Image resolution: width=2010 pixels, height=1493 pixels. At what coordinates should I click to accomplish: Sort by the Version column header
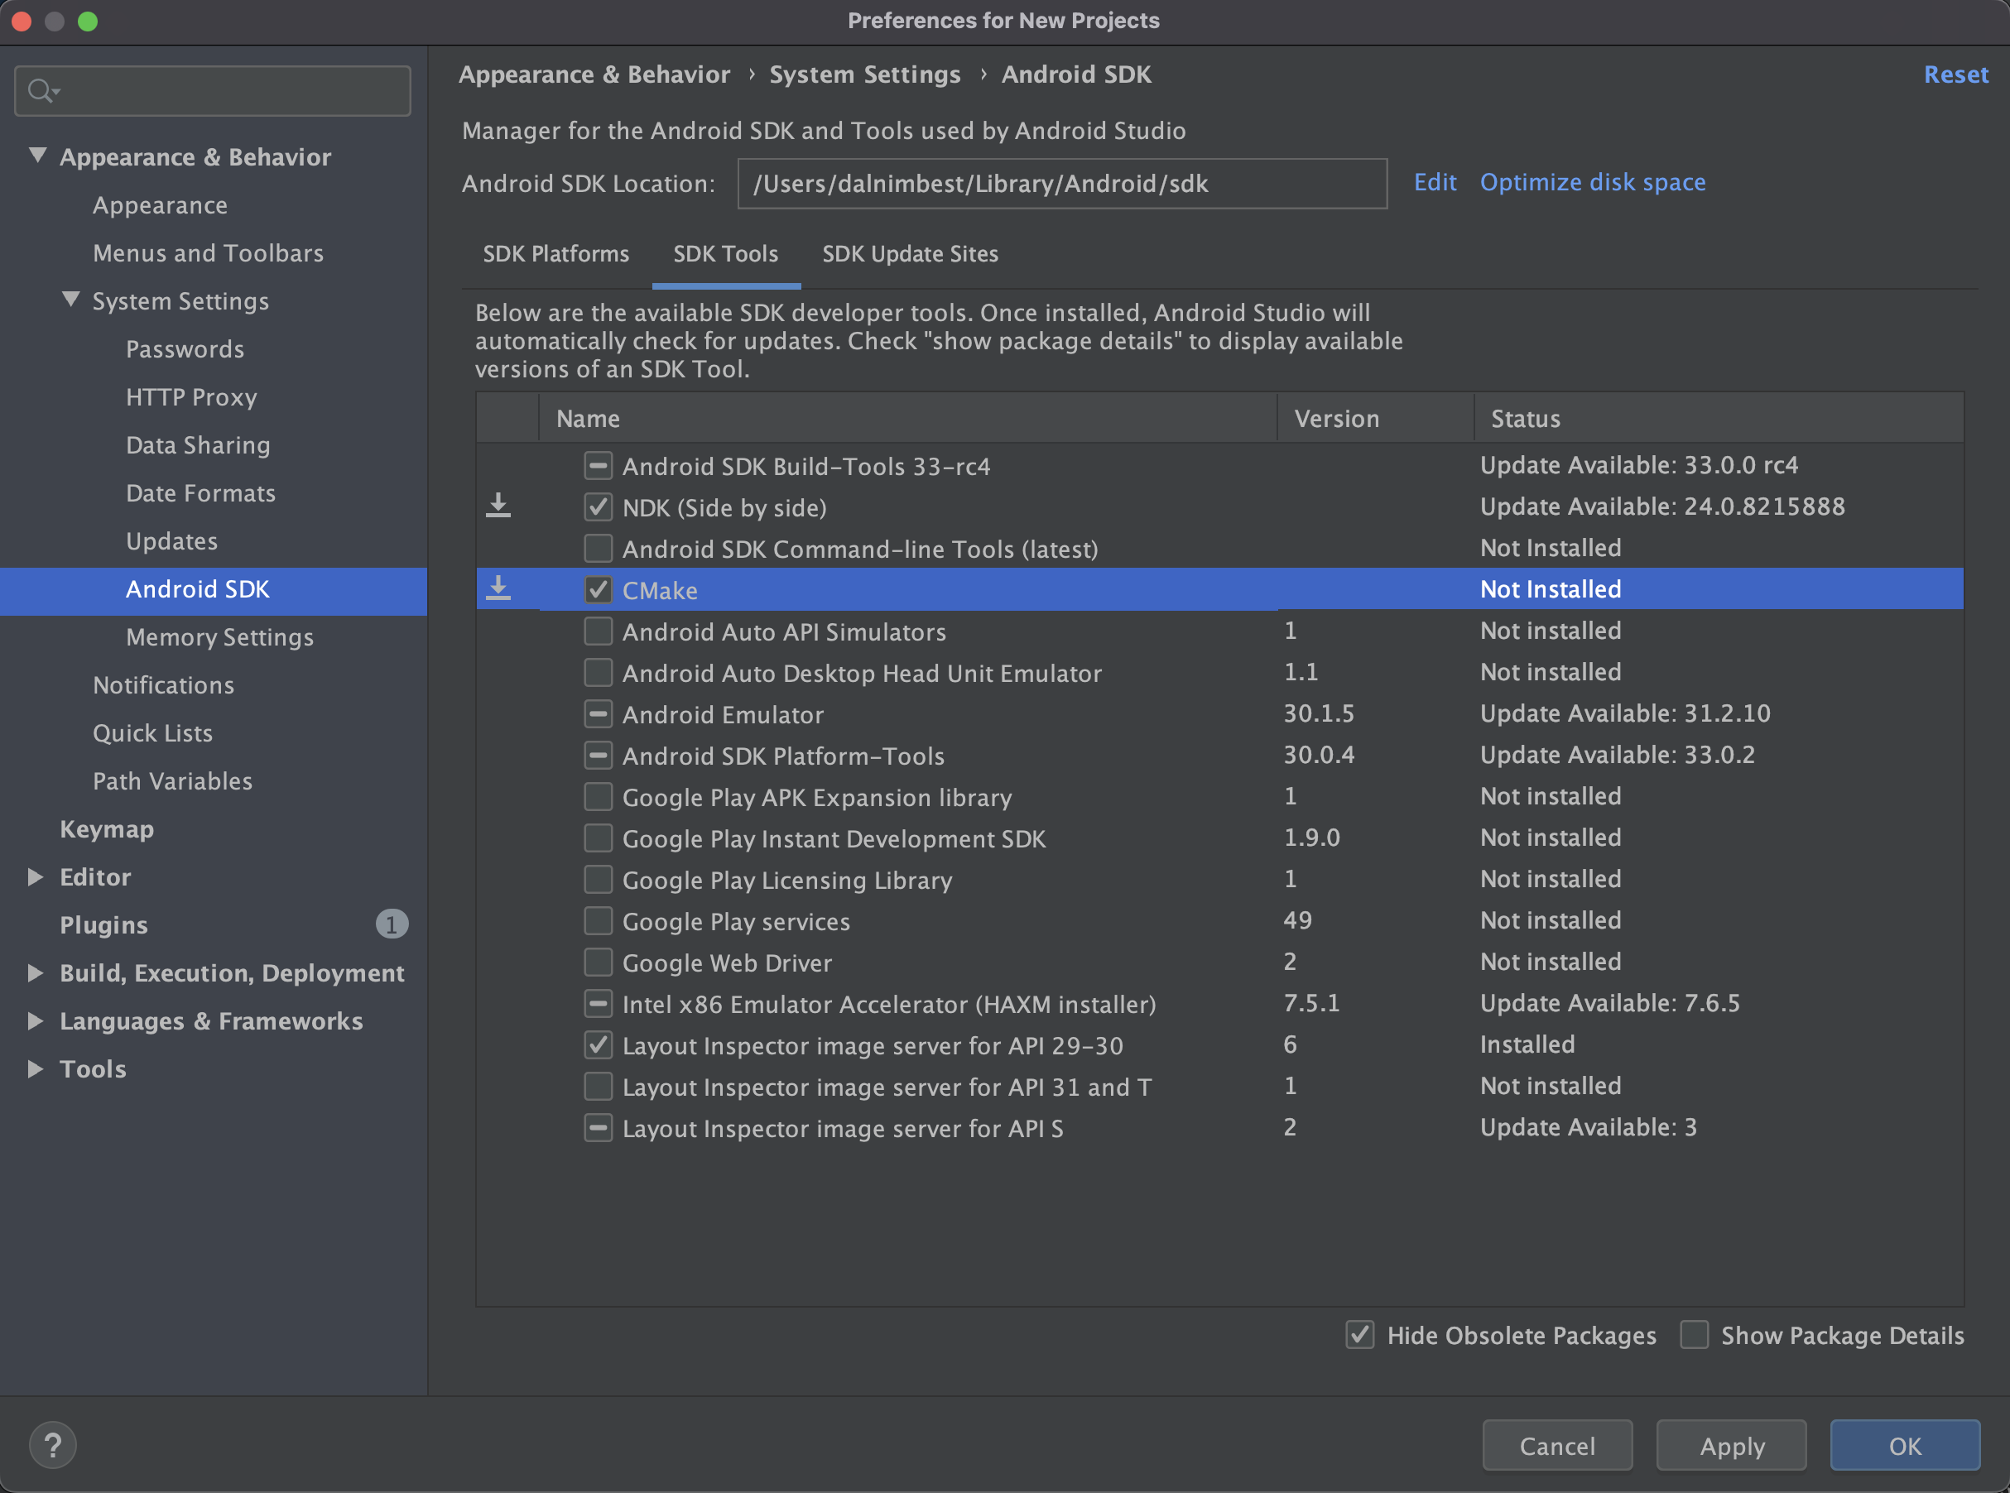[1376, 419]
